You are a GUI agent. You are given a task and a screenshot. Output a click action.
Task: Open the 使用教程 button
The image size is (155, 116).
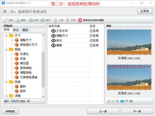10,111
